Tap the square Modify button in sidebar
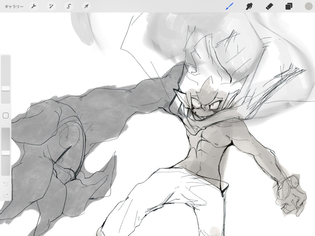This screenshot has width=315, height=236. 6,115
